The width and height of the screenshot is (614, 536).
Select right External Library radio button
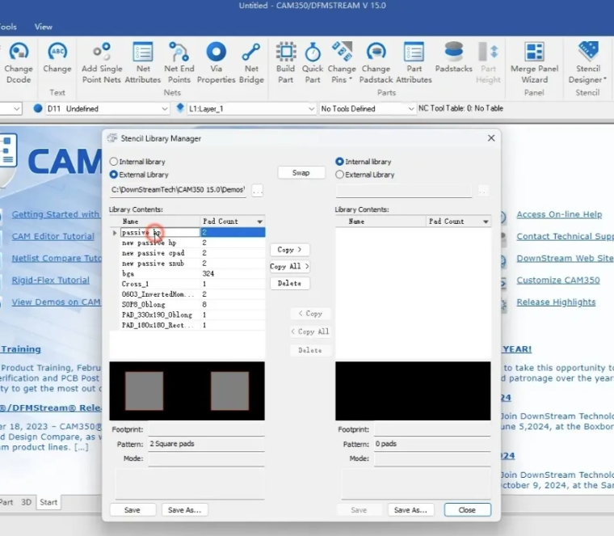coord(340,175)
